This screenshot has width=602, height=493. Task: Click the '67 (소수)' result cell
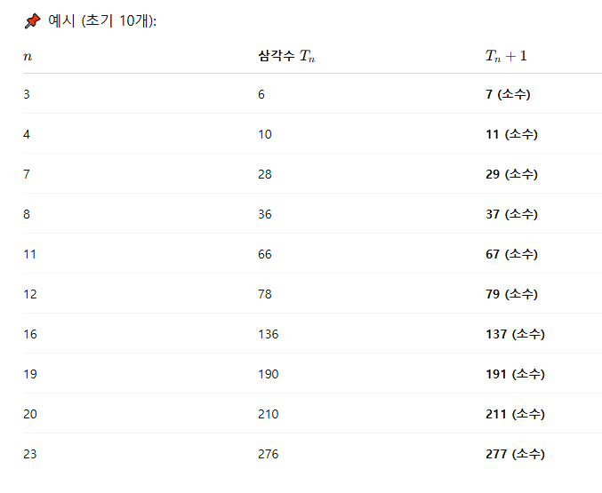coord(511,254)
